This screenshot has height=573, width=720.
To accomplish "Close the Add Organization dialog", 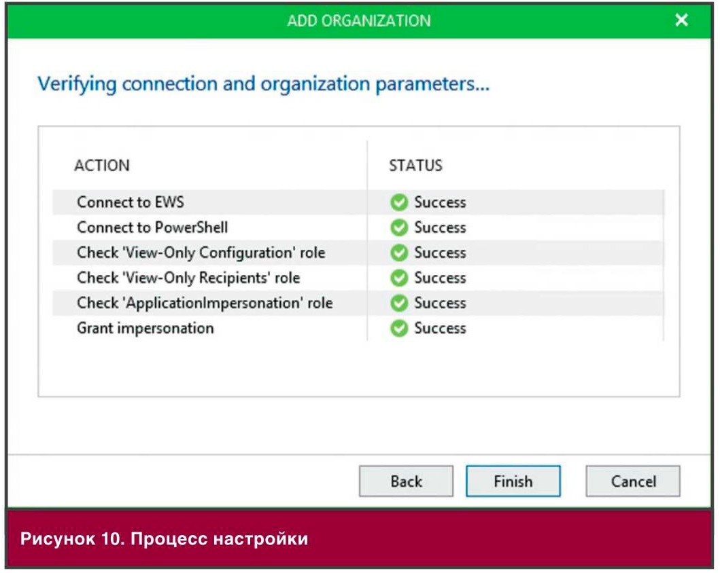I will pyautogui.click(x=681, y=20).
